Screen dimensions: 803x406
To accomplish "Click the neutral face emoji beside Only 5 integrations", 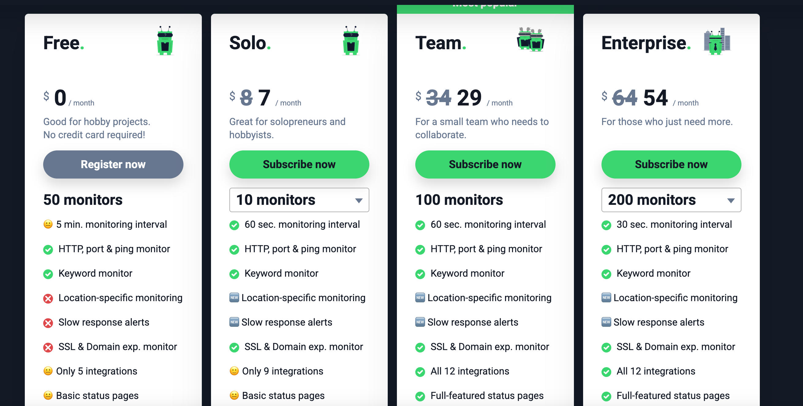I will (48, 371).
